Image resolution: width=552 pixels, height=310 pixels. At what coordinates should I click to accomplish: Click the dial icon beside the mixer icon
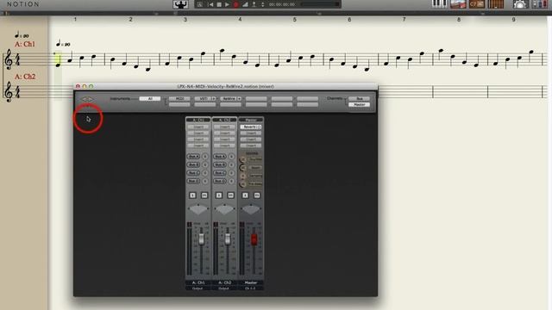pyautogui.click(x=520, y=4)
